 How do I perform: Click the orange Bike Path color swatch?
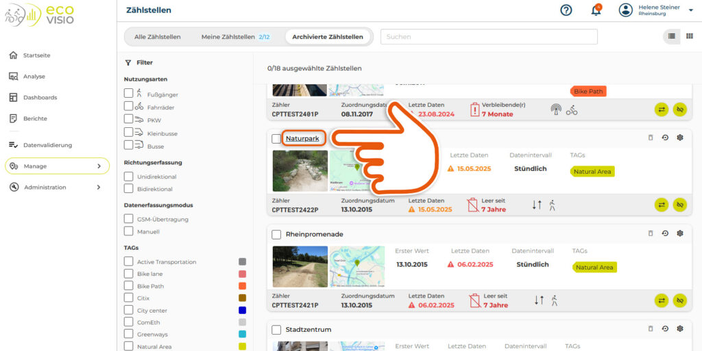coord(242,286)
